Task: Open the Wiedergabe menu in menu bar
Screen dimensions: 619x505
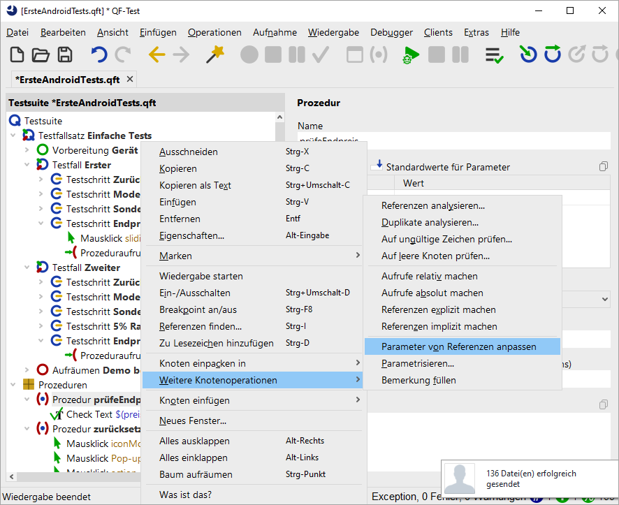Action: [x=333, y=32]
